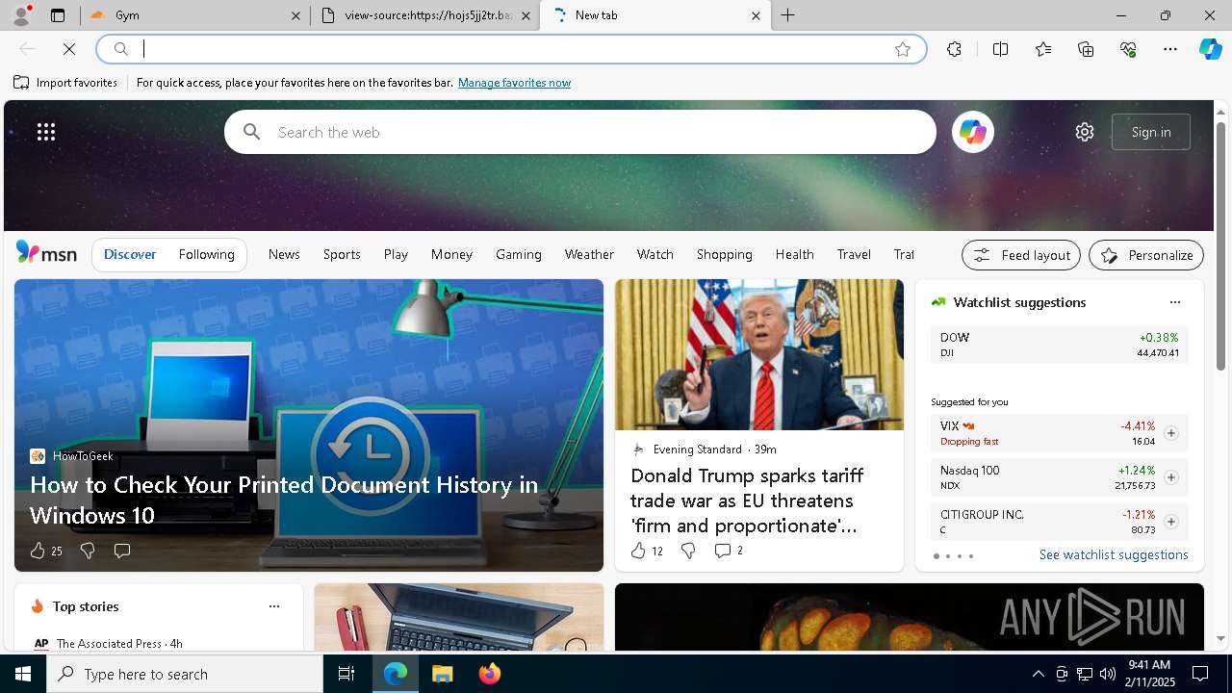The height and width of the screenshot is (693, 1232).
Task: Open the Shopping category
Action: click(724, 254)
